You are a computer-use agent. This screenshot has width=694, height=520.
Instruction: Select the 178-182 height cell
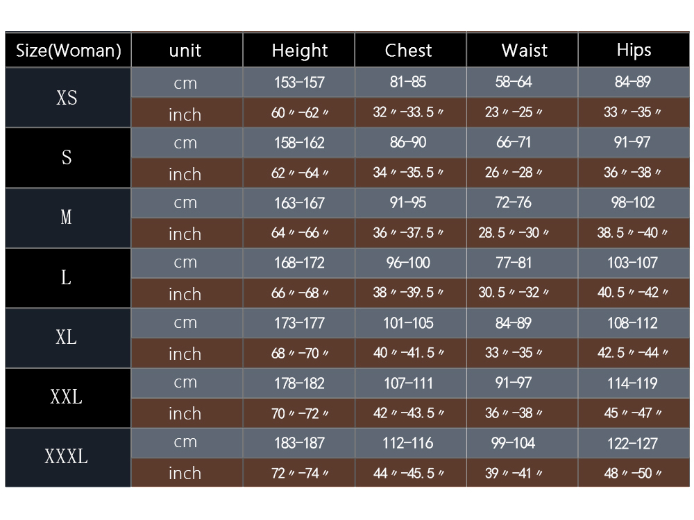(x=299, y=383)
